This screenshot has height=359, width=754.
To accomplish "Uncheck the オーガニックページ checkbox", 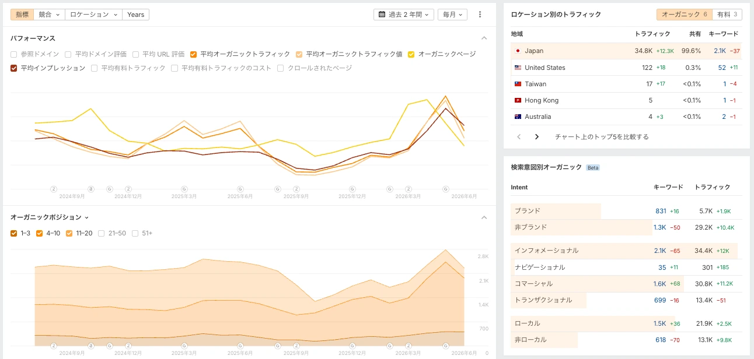I will point(411,54).
